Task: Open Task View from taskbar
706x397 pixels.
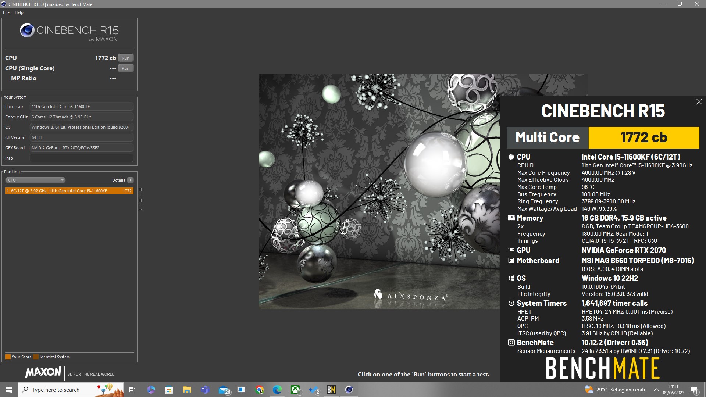Action: pos(132,390)
